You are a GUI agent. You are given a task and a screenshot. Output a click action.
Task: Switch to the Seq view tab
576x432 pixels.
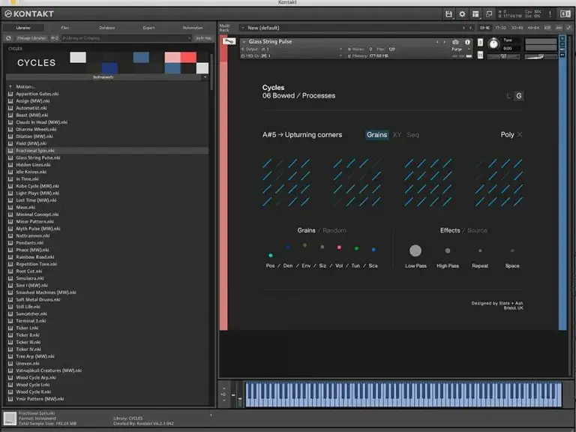(x=412, y=135)
